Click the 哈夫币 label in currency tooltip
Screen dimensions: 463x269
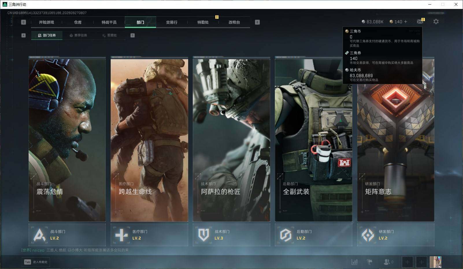click(355, 70)
